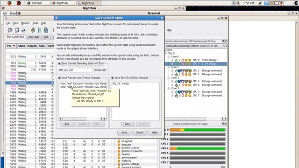Click the refresh document icon in NightTune toolbar

pos(46,30)
